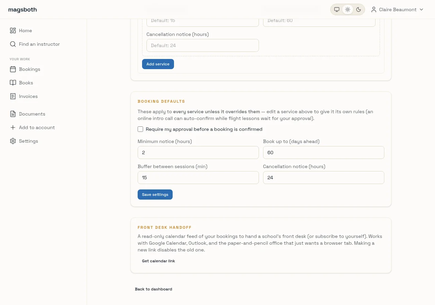Focus the Minimum notice hours field
The height and width of the screenshot is (305, 435).
point(198,152)
